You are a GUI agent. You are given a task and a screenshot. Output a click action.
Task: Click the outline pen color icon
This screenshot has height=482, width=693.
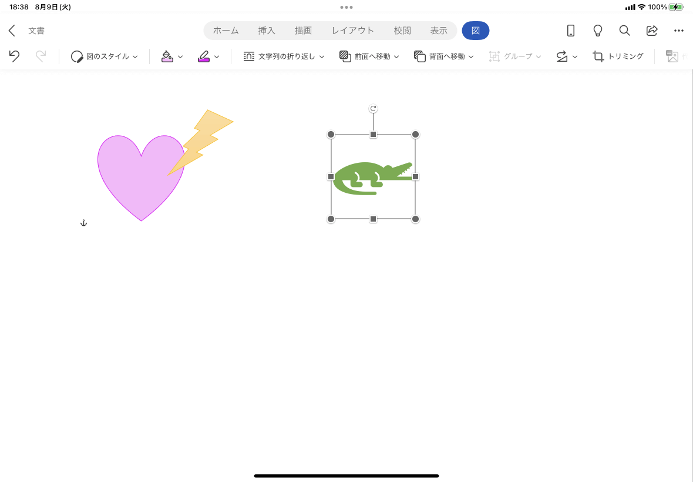coord(204,56)
